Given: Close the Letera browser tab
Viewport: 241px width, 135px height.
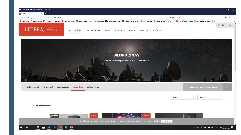Looking at the screenshot, I should tap(42, 13).
